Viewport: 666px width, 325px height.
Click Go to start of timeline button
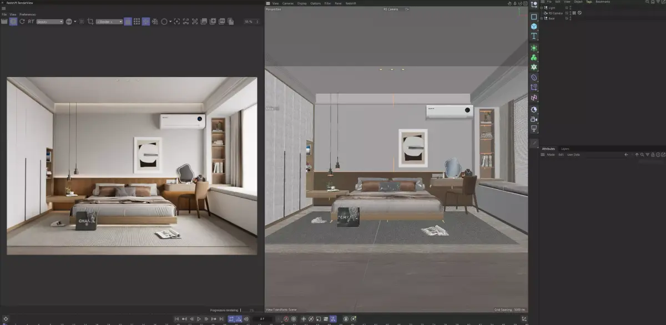coord(177,319)
